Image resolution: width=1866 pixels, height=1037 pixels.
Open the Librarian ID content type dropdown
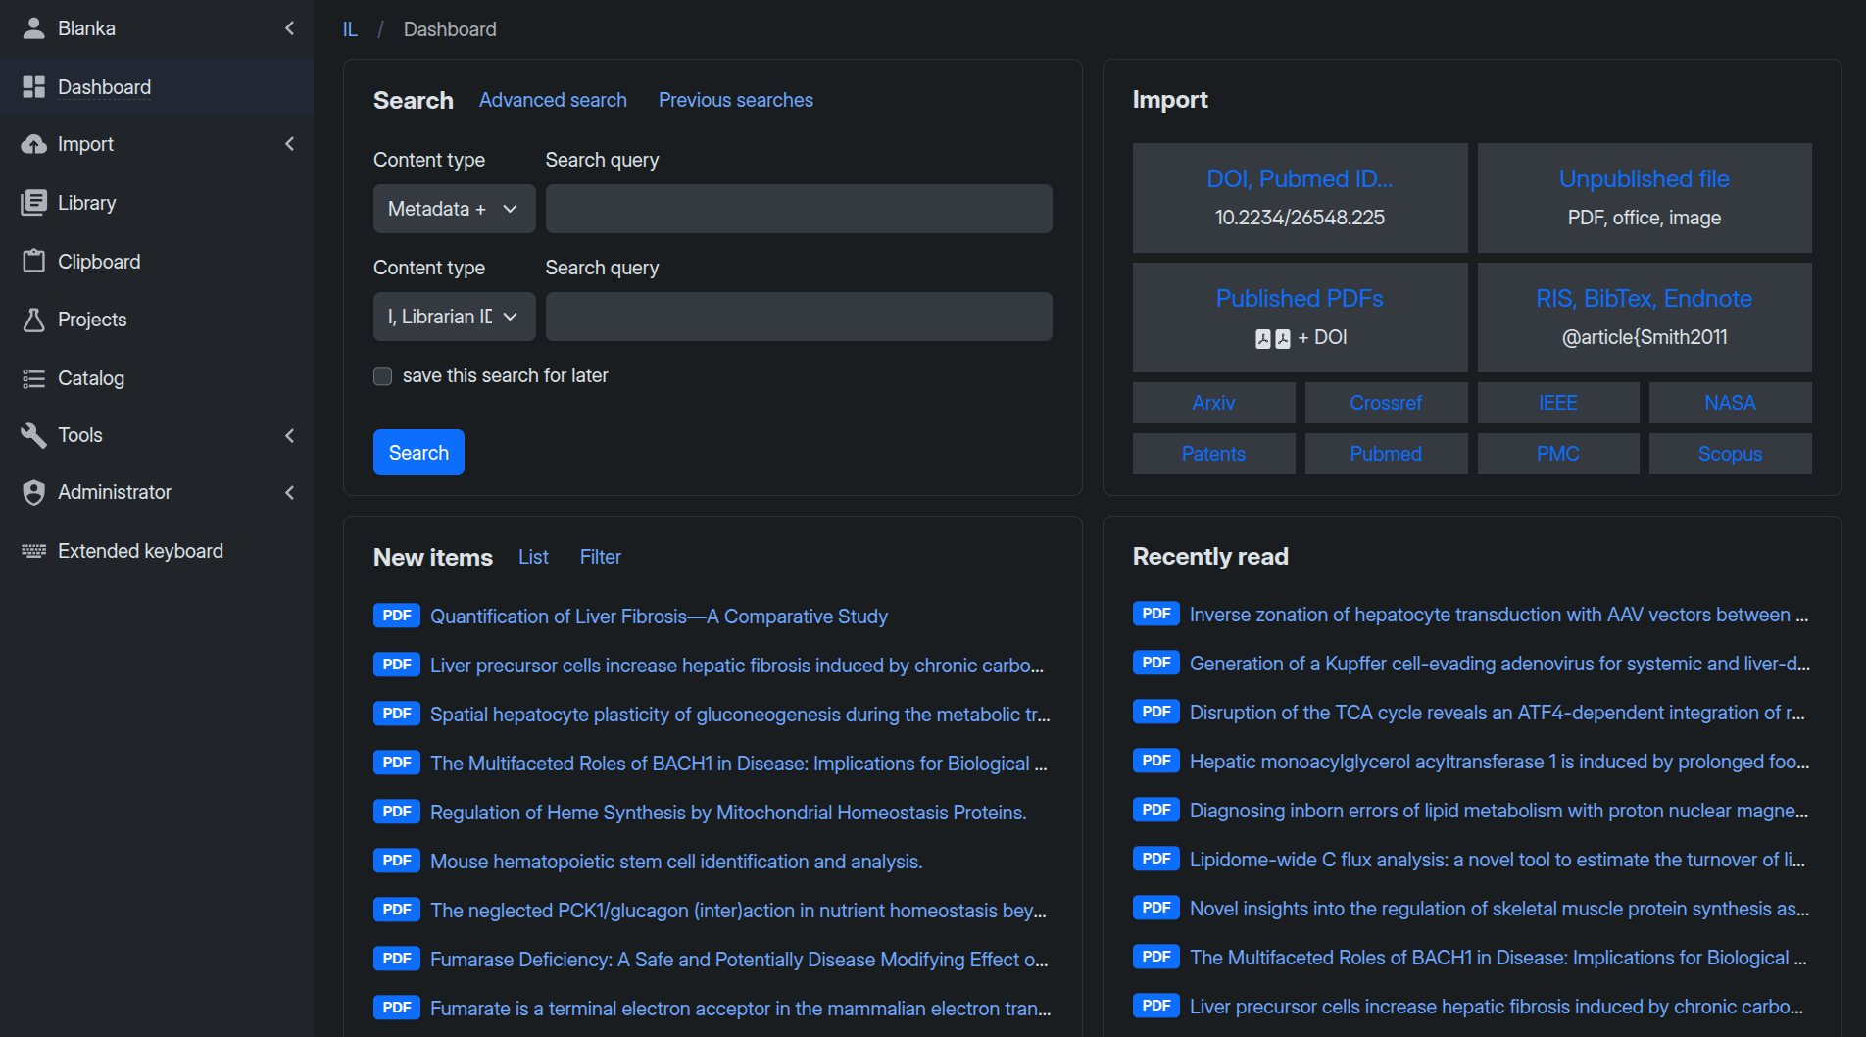[x=454, y=316]
